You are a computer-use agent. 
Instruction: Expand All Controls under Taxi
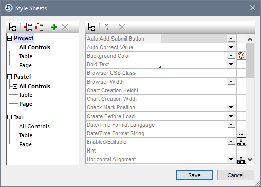click(x=15, y=126)
